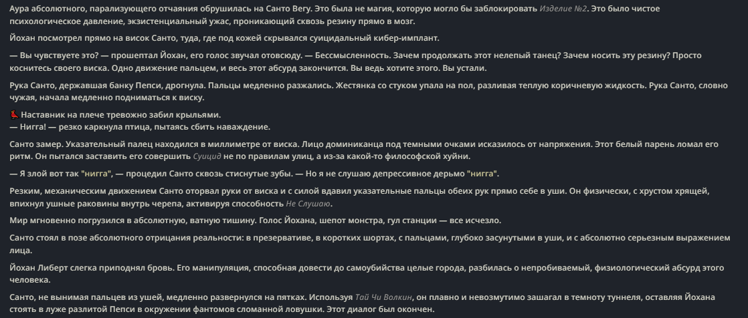This screenshot has height=318, width=748.
Task: Click the second highlighted "нигга" quote
Action: coord(482,174)
